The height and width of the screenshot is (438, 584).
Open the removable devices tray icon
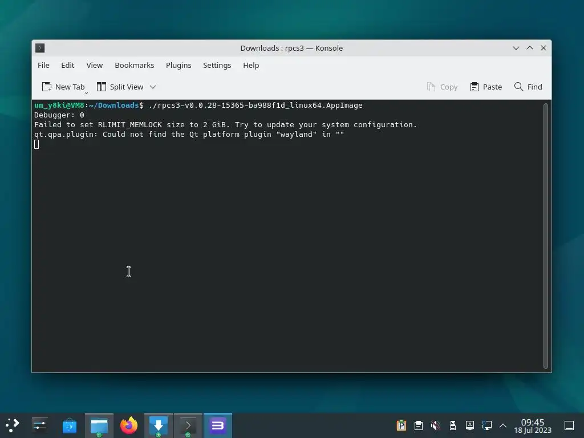tap(452, 425)
